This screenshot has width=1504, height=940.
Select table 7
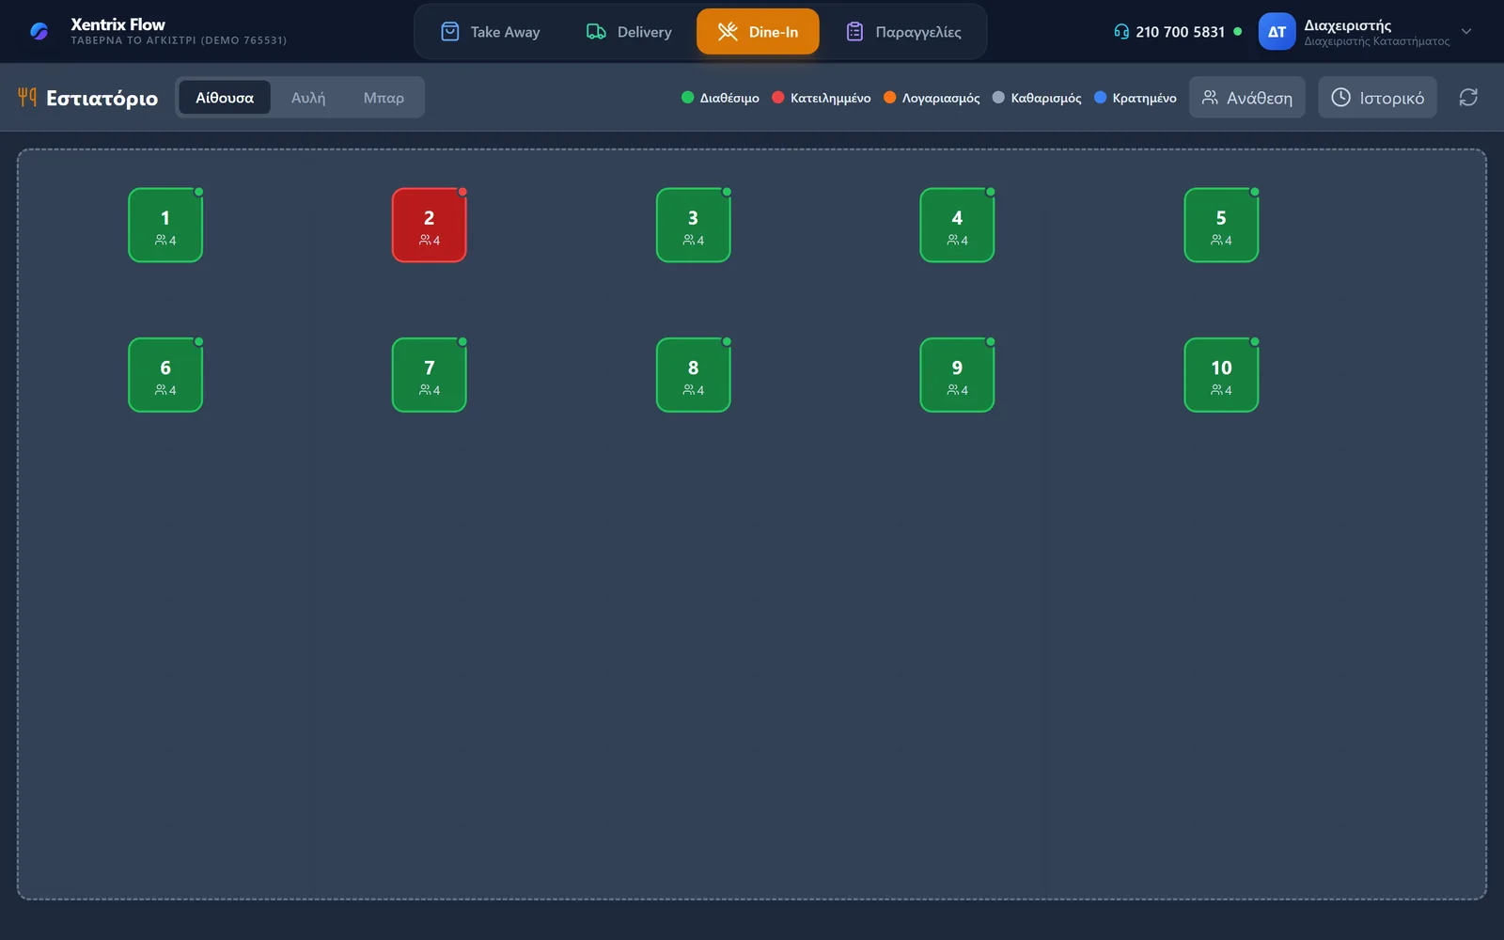pyautogui.click(x=430, y=375)
